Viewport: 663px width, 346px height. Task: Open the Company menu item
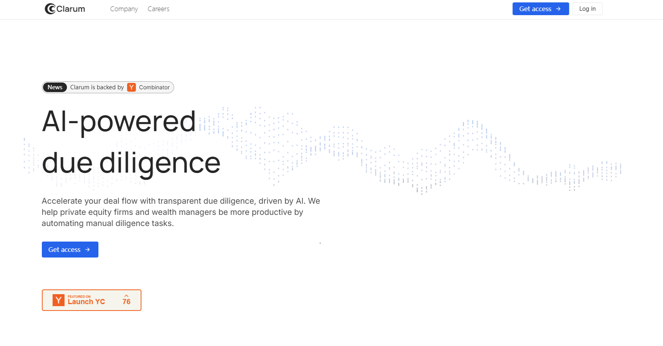click(124, 9)
